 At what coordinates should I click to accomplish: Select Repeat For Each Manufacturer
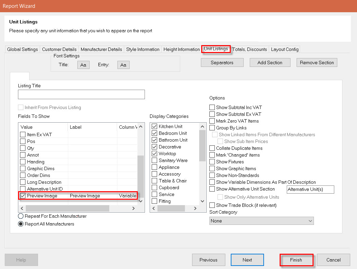21,216
